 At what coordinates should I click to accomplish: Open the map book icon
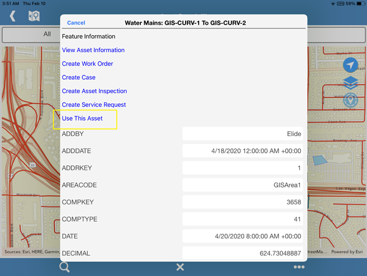(33, 16)
